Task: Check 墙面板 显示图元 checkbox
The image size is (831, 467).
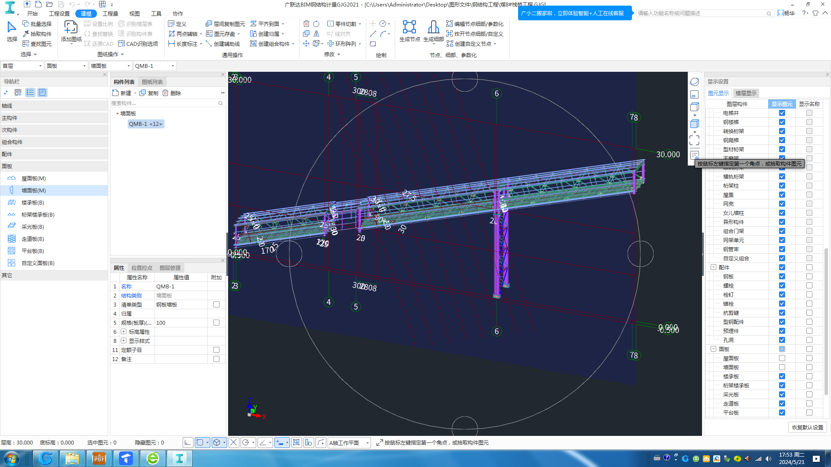Action: [782, 367]
